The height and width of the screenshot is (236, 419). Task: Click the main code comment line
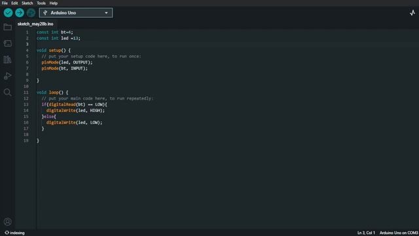coord(98,98)
